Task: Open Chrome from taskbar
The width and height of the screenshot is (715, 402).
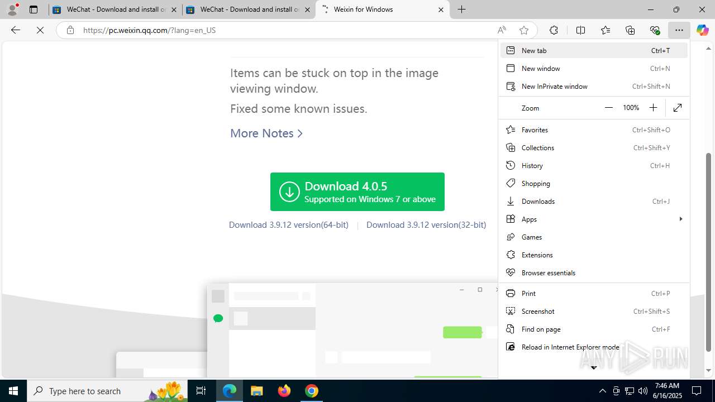Action: [x=312, y=391]
